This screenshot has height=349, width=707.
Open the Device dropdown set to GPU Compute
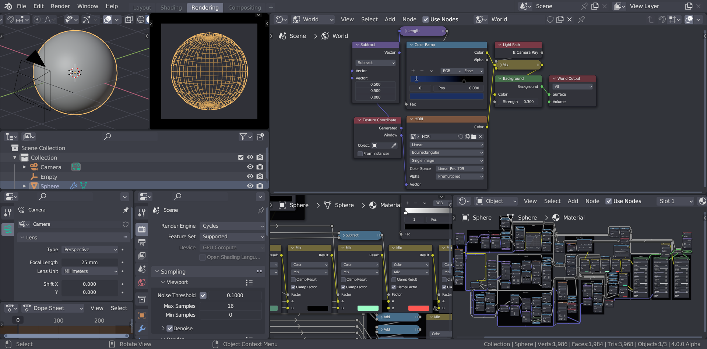232,247
